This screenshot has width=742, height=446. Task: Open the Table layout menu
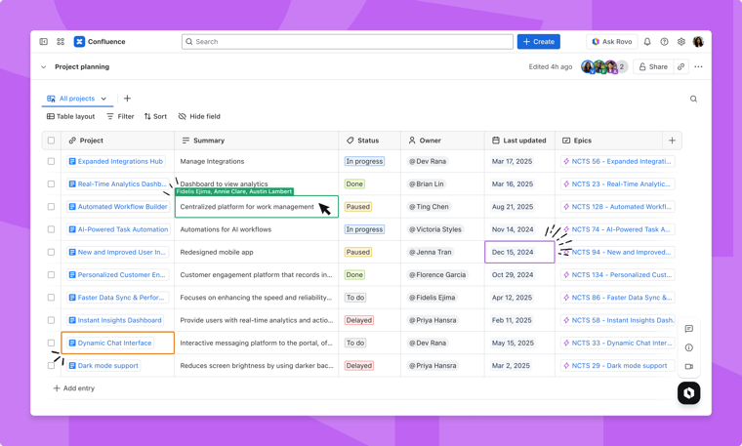[x=71, y=116]
